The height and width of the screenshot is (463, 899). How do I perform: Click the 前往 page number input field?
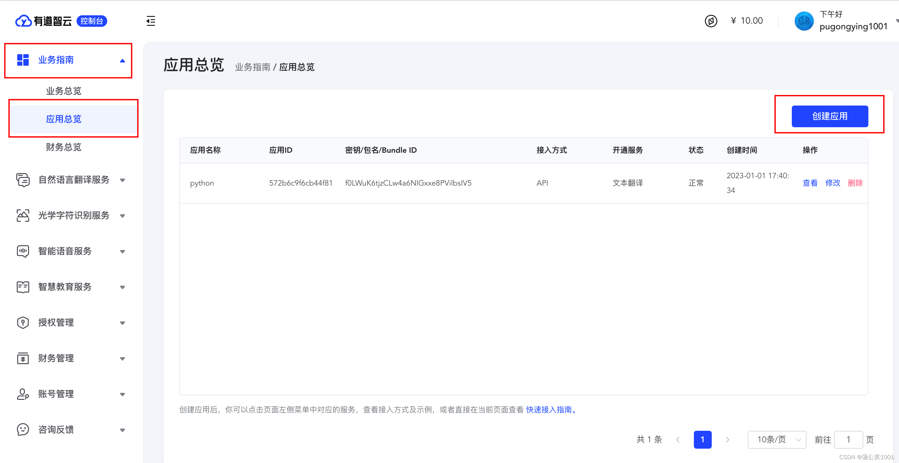(848, 440)
